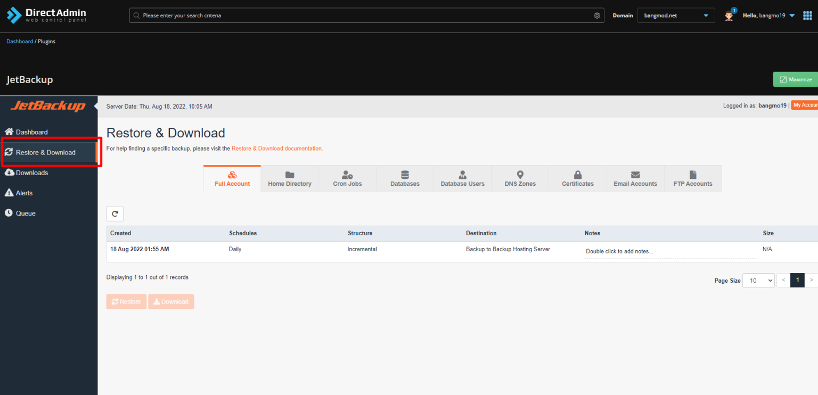Select the Downloads section in JetBackup sidebar
Image resolution: width=818 pixels, height=395 pixels.
pyautogui.click(x=31, y=172)
